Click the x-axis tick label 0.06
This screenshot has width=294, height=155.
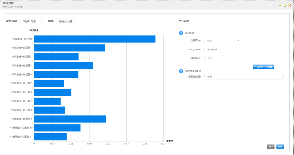coord(71,144)
